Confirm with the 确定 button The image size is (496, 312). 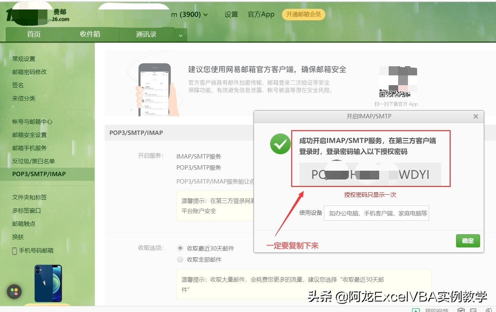468,241
